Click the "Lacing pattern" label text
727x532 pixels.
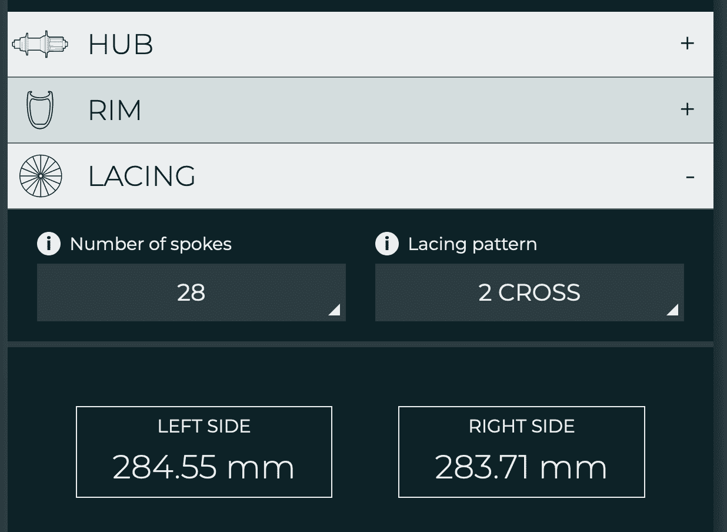click(472, 244)
